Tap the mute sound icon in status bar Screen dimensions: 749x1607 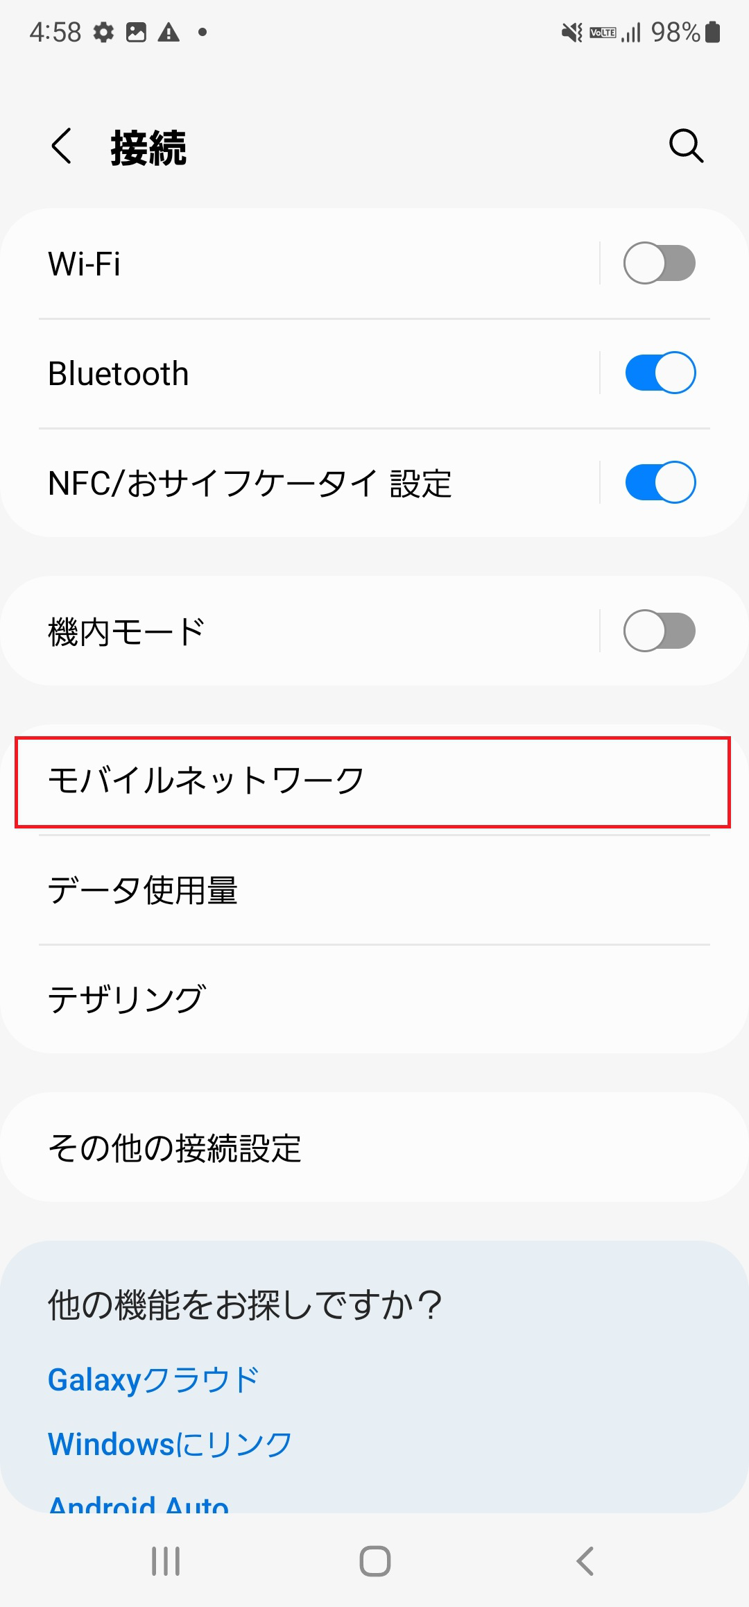pyautogui.click(x=570, y=31)
